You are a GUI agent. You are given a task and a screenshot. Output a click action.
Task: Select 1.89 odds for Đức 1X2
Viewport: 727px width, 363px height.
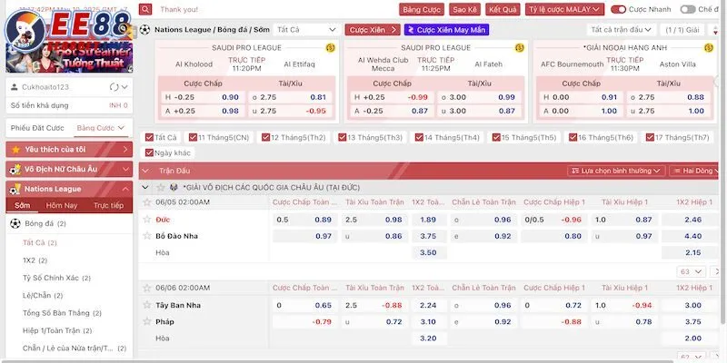tap(429, 220)
